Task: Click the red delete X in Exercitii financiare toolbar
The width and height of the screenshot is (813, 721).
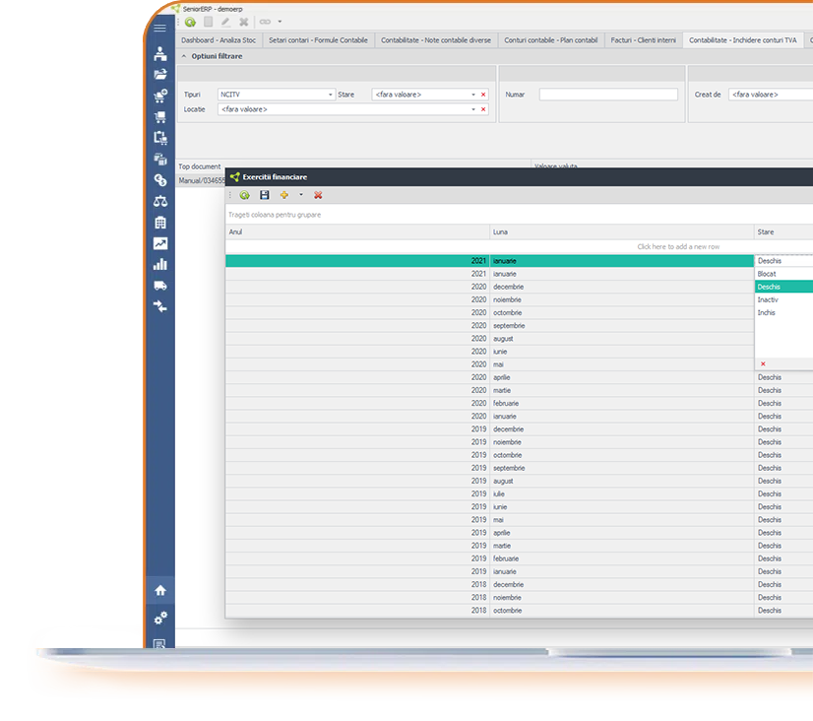Action: [x=318, y=195]
